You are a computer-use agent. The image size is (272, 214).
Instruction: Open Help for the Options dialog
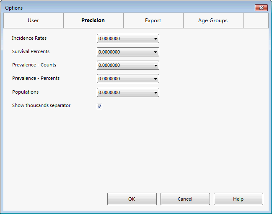[238, 199]
